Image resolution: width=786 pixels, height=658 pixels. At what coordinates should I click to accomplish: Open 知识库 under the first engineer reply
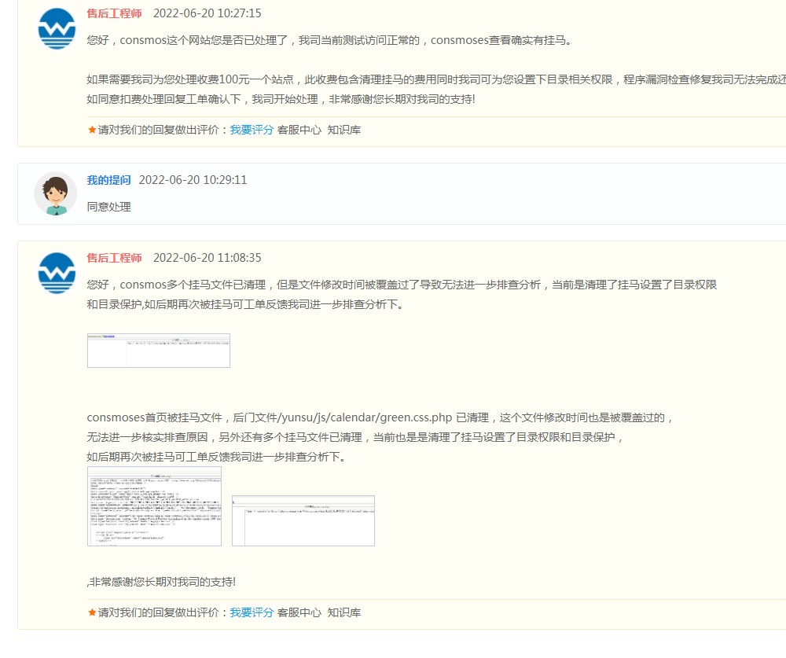point(344,130)
